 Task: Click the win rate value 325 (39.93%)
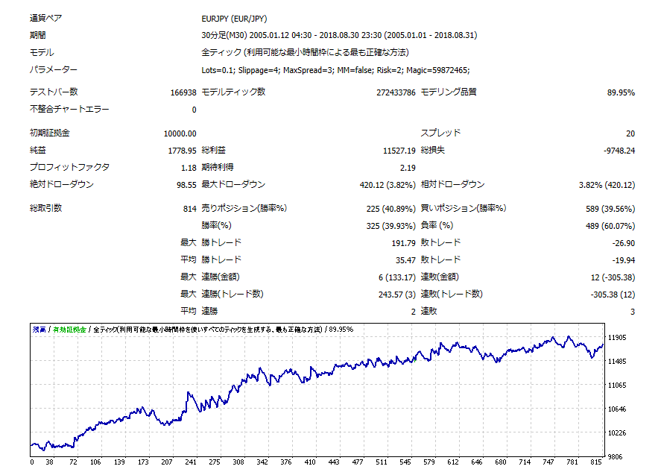point(390,226)
